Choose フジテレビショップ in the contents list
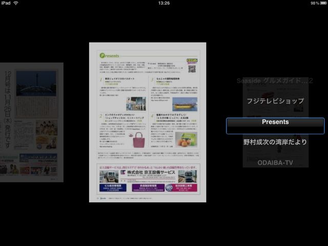The image size is (328, 246). [x=275, y=101]
